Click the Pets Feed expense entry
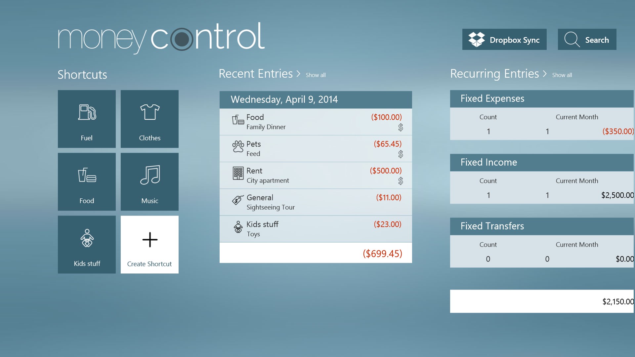The image size is (635, 357). click(315, 148)
